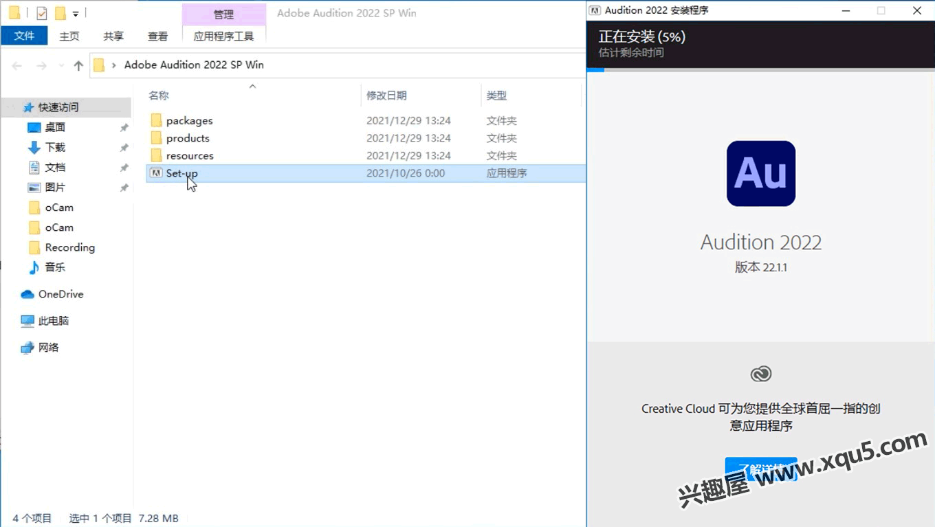Unpin 桌面 using its pin icon

[x=124, y=128]
